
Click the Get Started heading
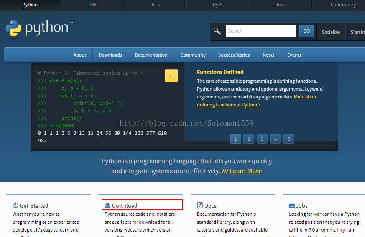point(34,206)
